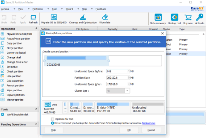
Task: Click the Redo toolbar icon
Action: point(14,19)
